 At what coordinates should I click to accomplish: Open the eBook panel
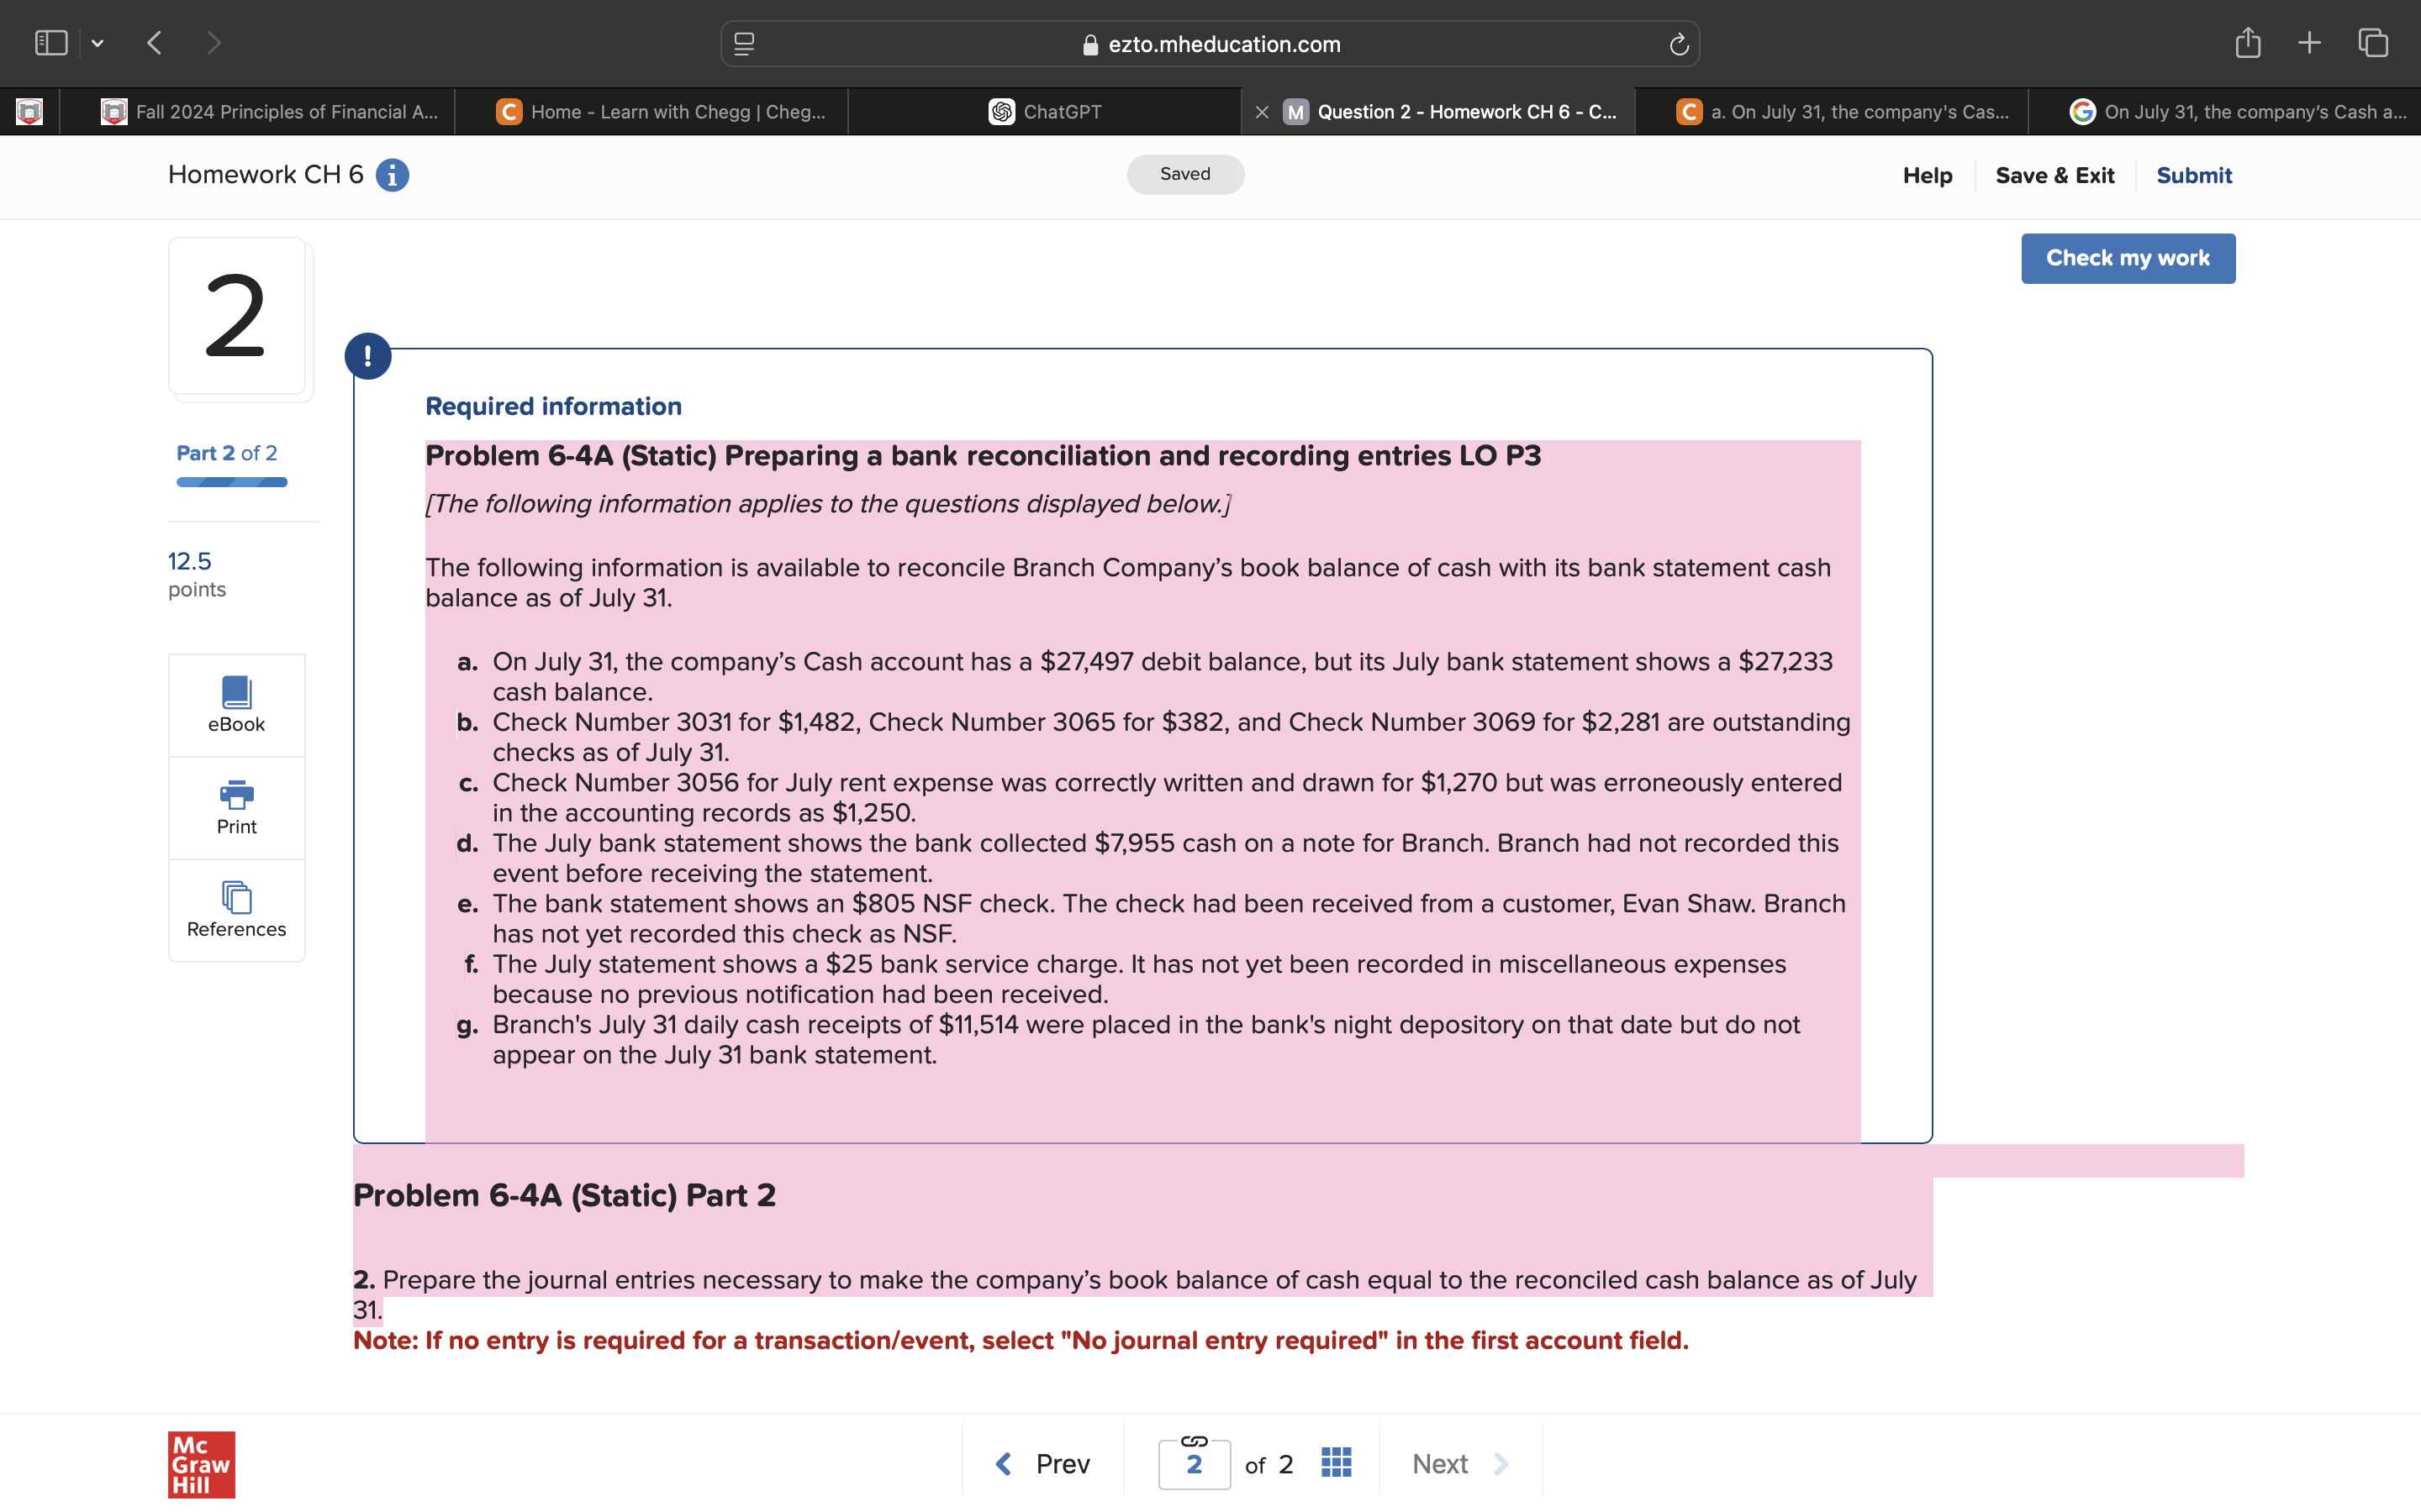[x=236, y=703]
